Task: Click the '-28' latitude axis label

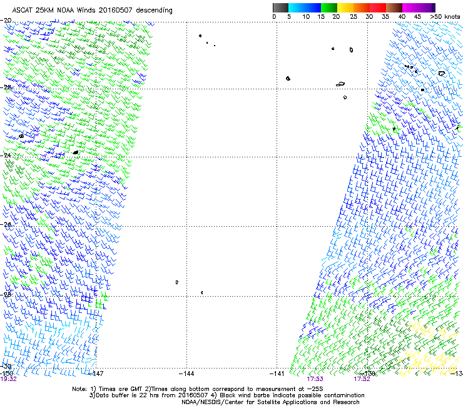Action: pos(6,294)
